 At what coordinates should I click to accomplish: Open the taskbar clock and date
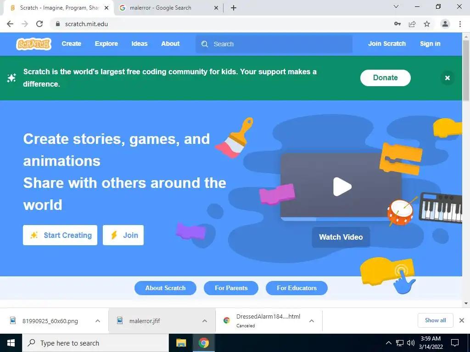coord(431,343)
